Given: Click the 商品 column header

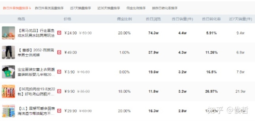Looking at the screenshot, I should click(x=21, y=19).
